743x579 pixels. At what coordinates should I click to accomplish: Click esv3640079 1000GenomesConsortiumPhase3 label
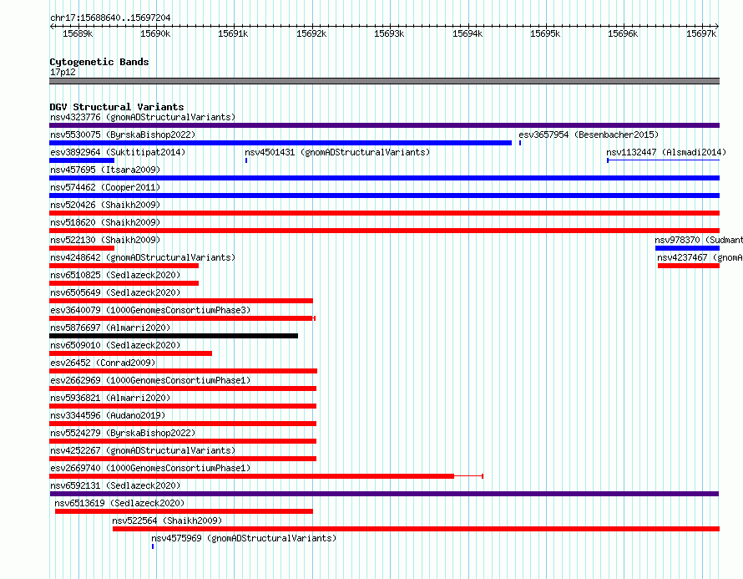(x=150, y=310)
